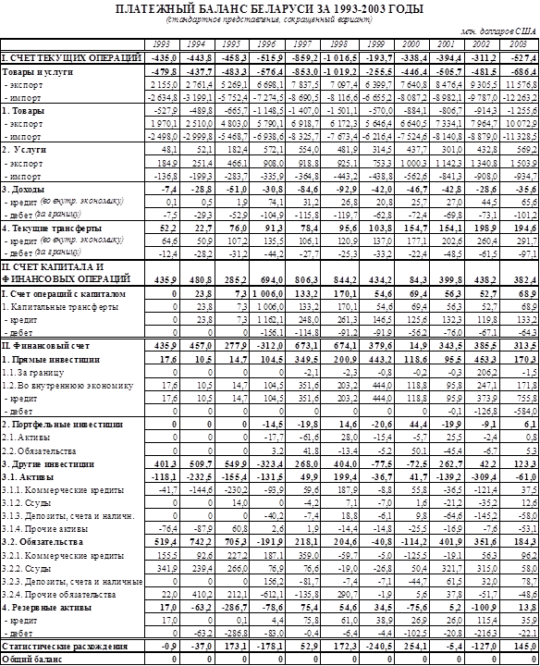The image size is (540, 666).
Task: Select financial account 1996 value -312,0
Action: 271,346
